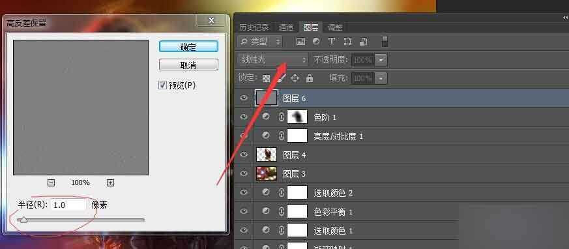Click the 取消 button
The width and height of the screenshot is (569, 249).
pyautogui.click(x=188, y=65)
